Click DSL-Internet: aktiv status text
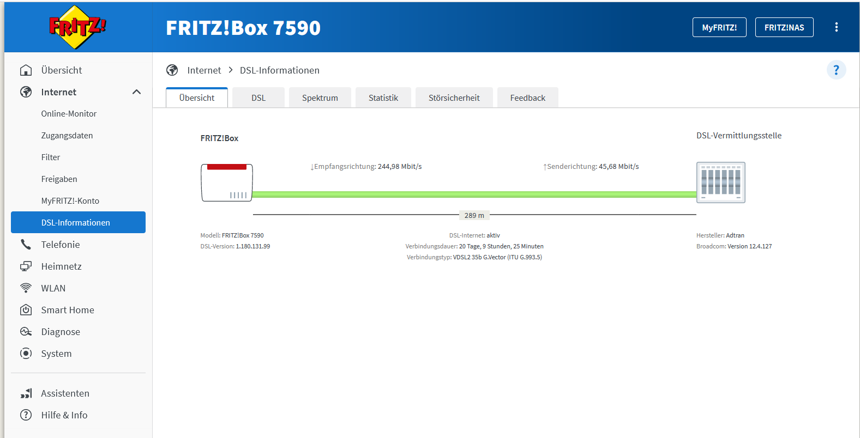The height and width of the screenshot is (438, 860). coord(474,235)
